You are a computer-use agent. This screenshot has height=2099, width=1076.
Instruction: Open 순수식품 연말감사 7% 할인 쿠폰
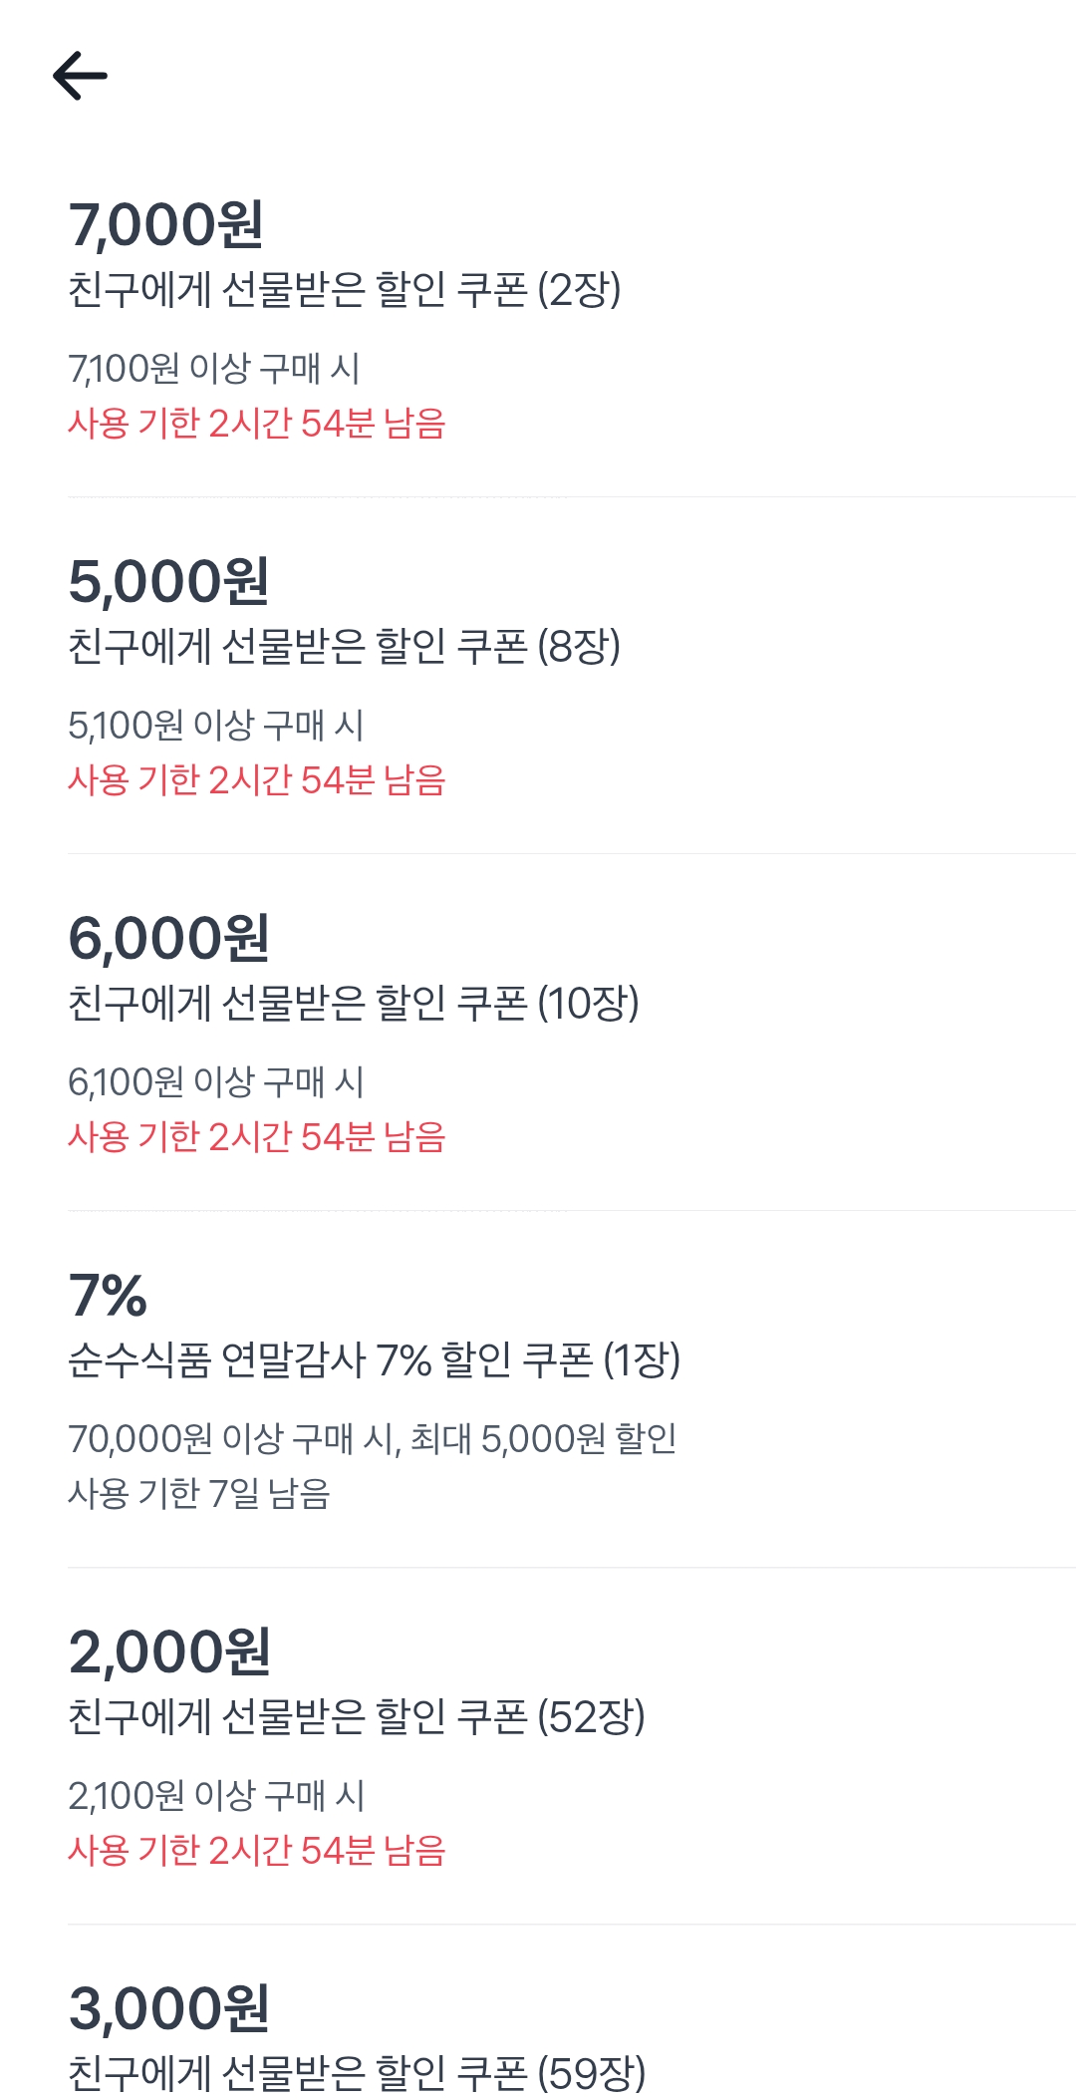tap(374, 1360)
